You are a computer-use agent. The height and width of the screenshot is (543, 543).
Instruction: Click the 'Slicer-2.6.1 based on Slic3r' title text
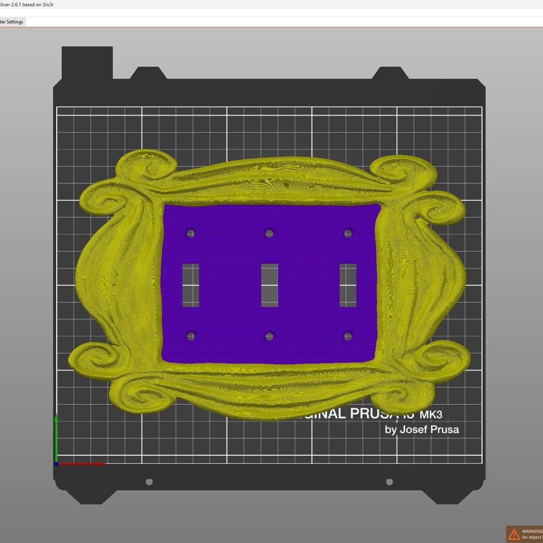(x=27, y=5)
